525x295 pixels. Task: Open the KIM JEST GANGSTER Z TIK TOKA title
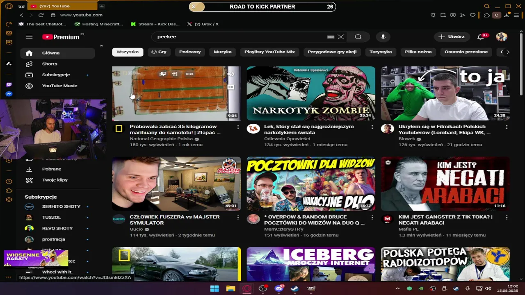(x=445, y=220)
